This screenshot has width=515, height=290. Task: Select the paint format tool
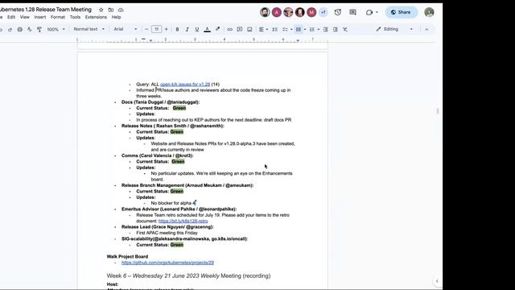[x=39, y=29]
